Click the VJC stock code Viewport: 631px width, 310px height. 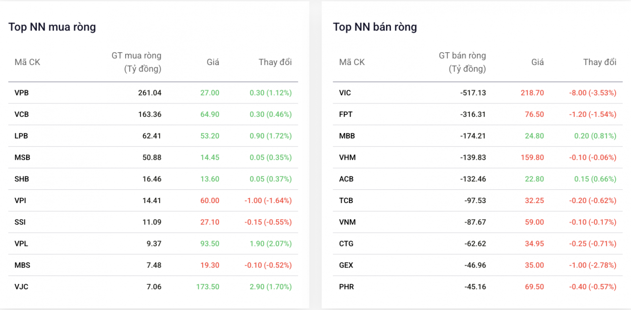21,287
